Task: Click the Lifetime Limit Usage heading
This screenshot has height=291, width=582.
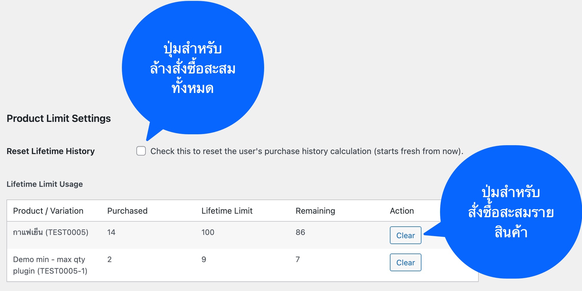Action: (x=45, y=184)
